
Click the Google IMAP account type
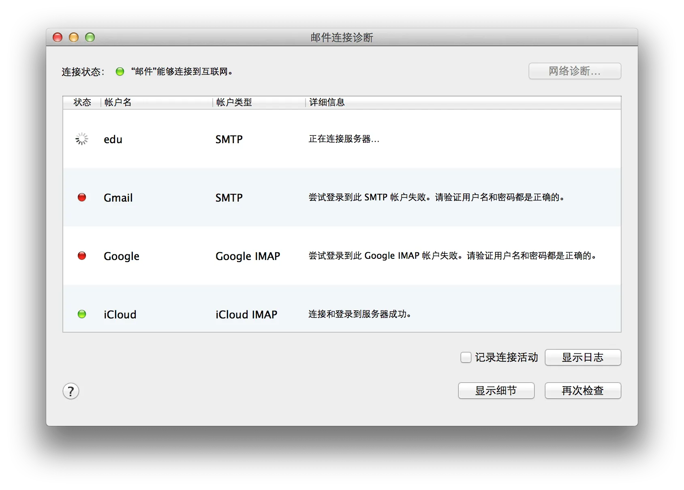pos(248,256)
